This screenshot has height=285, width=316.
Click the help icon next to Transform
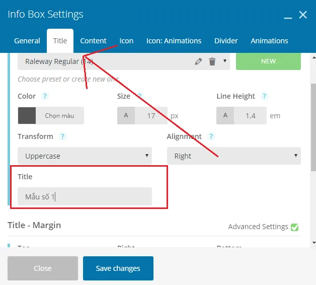(x=62, y=136)
